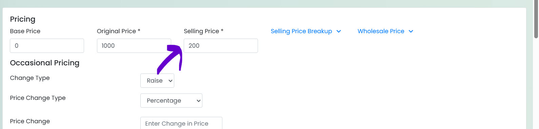This screenshot has height=129, width=539.
Task: Select the Selling Price field containing 200
Action: pos(221,46)
